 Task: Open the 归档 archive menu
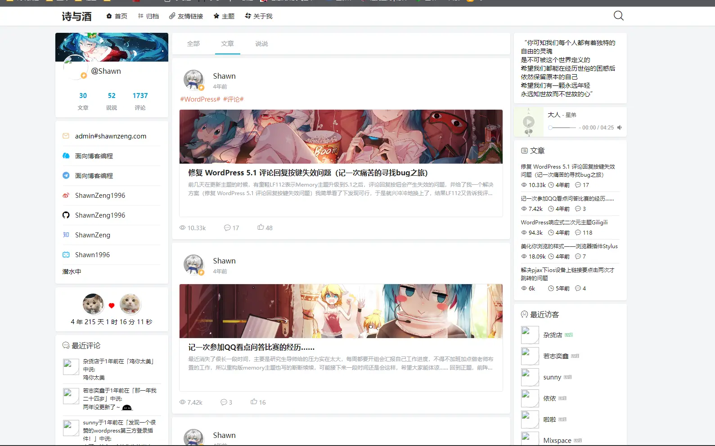tap(148, 16)
